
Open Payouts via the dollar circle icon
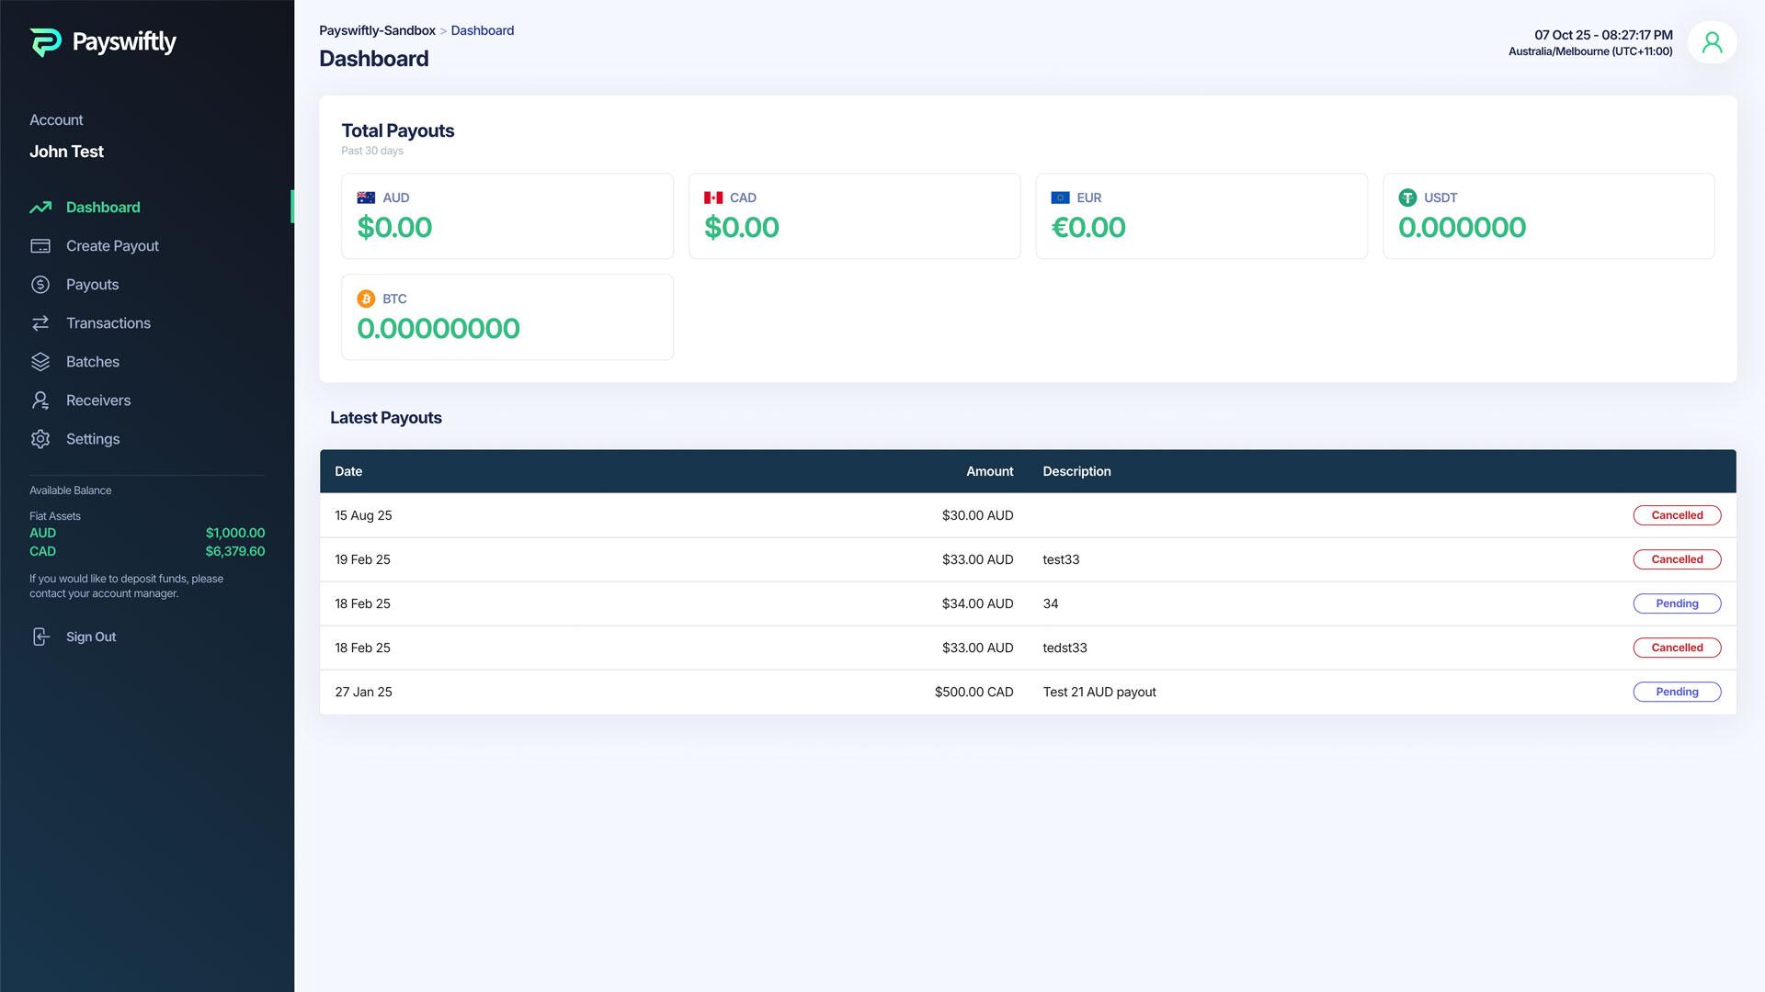tap(41, 285)
